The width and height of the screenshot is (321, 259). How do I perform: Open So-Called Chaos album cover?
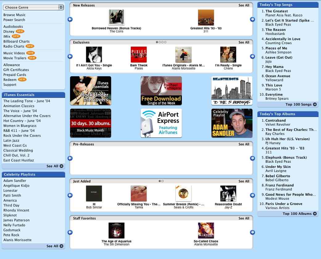[206, 231]
